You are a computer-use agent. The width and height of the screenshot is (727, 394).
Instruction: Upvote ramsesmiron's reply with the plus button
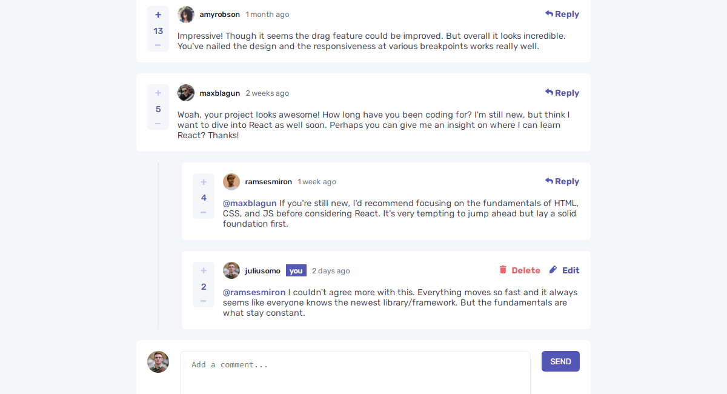point(204,181)
